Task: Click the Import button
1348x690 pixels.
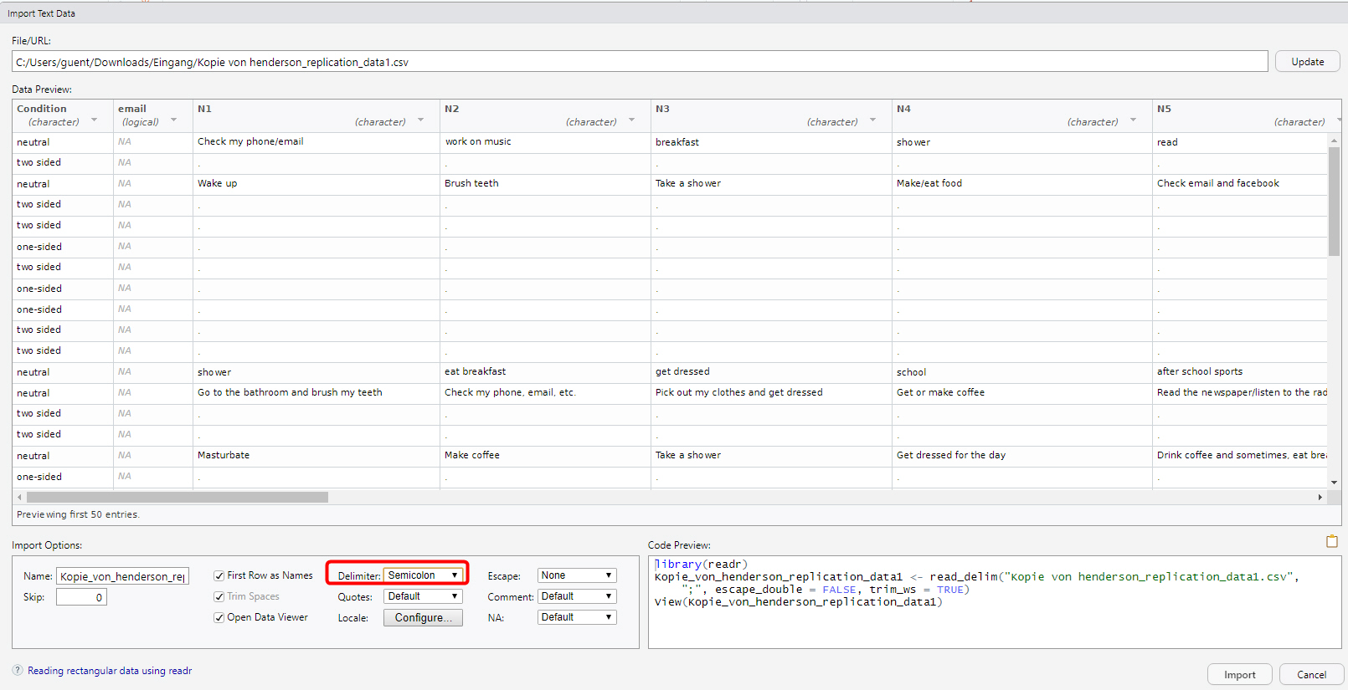Action: point(1239,675)
